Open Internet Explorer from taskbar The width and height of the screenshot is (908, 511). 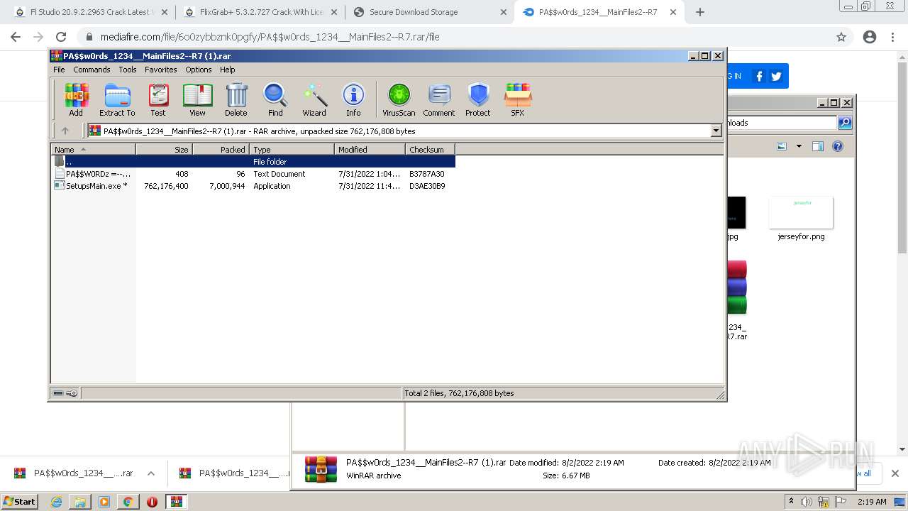tap(56, 502)
